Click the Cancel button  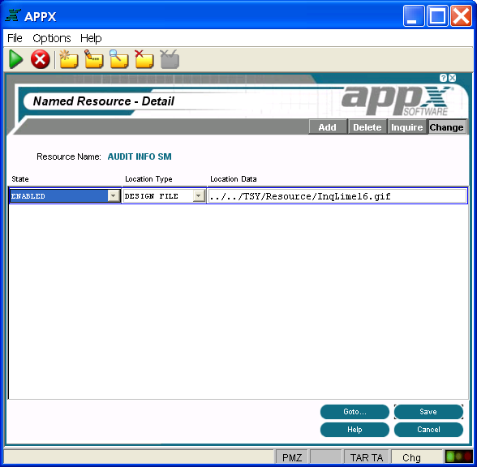pyautogui.click(x=428, y=430)
